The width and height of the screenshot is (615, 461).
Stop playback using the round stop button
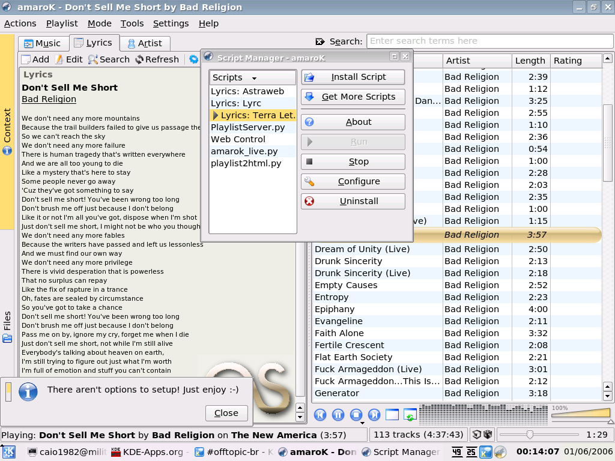356,415
